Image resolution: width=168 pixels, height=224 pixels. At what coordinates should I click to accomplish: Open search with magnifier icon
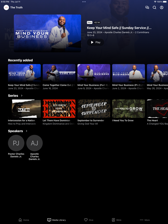click(x=154, y=7)
